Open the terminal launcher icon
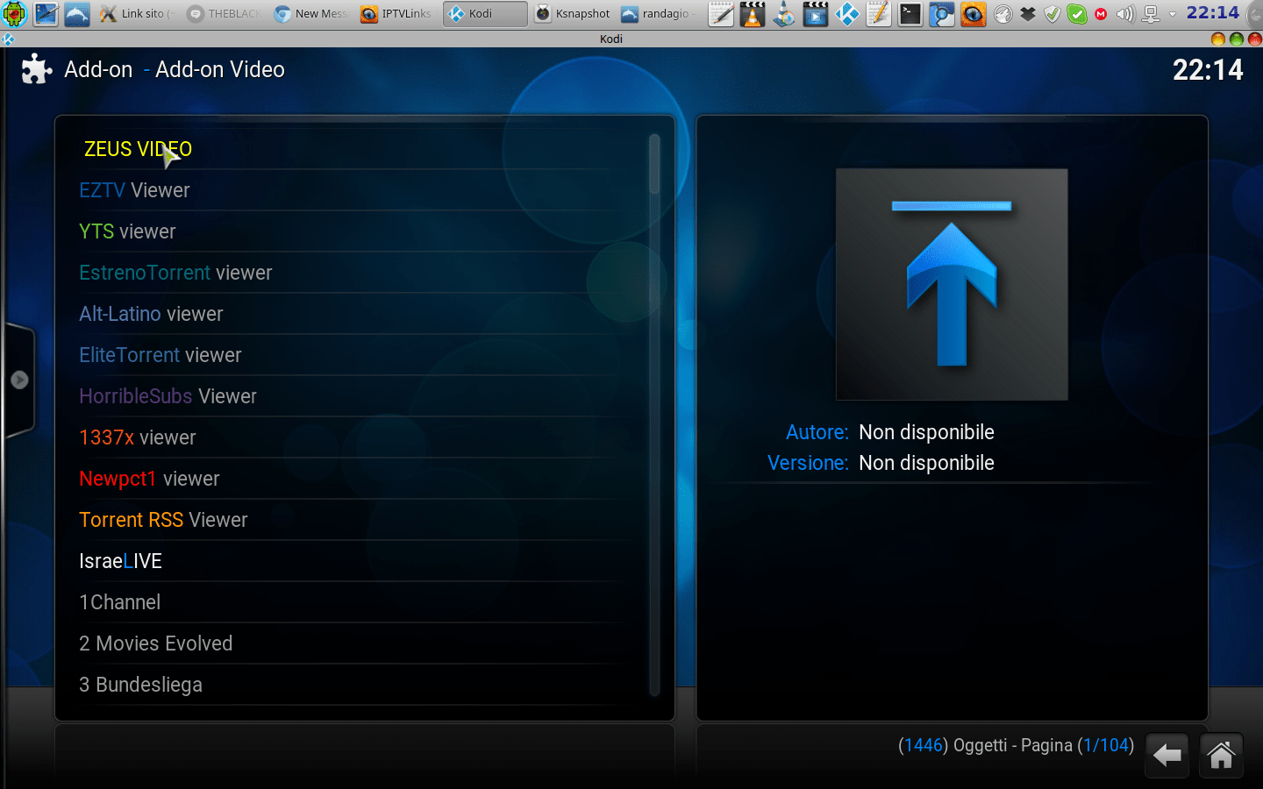The width and height of the screenshot is (1263, 789). (910, 13)
